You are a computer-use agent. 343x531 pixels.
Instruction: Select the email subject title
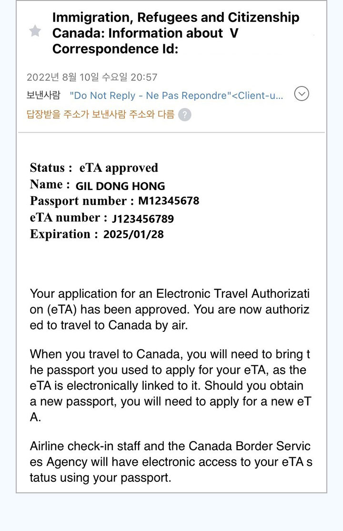click(x=175, y=26)
